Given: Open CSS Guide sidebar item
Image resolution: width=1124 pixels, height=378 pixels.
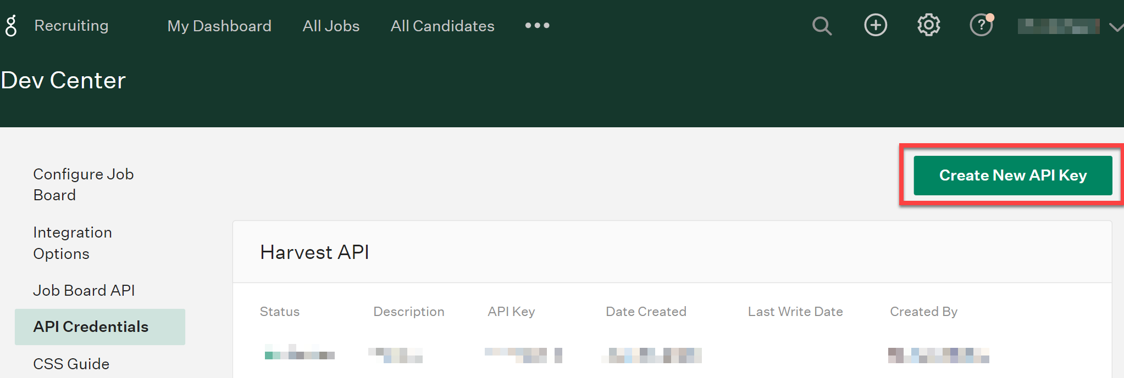Looking at the screenshot, I should (x=71, y=364).
